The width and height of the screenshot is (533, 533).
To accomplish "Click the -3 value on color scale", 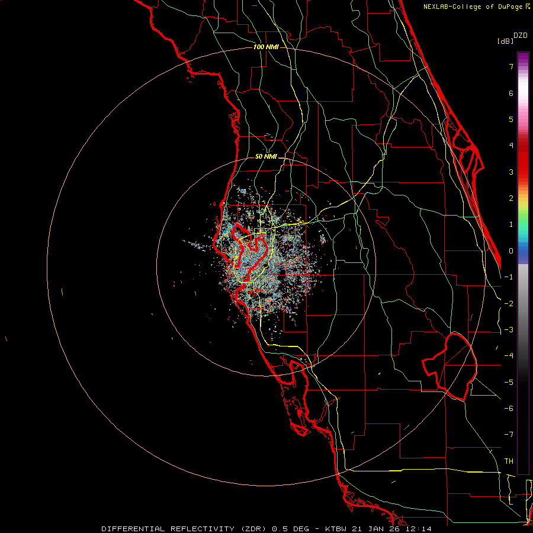I will (509, 330).
